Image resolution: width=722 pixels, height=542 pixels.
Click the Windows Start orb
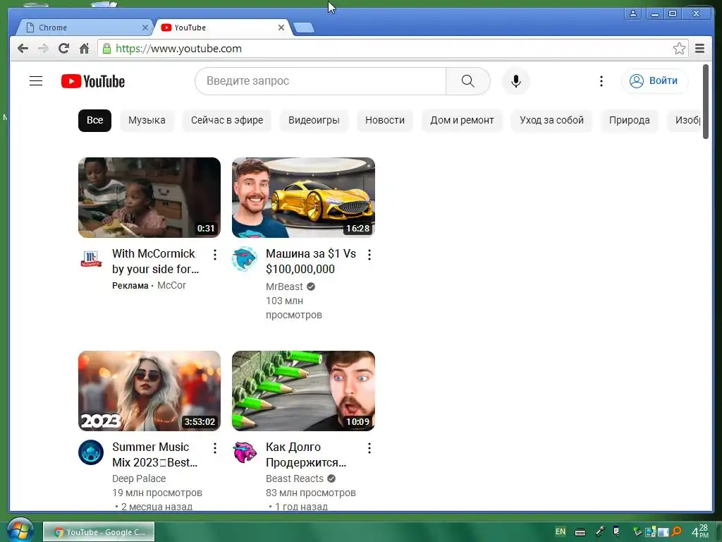[19, 531]
